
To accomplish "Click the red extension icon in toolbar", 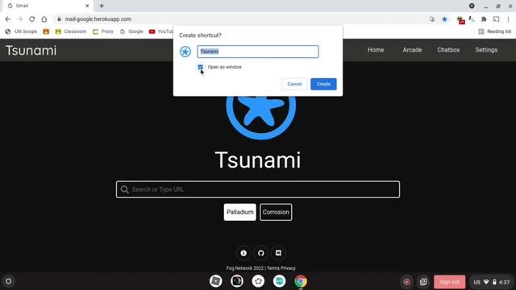I will [x=460, y=20].
